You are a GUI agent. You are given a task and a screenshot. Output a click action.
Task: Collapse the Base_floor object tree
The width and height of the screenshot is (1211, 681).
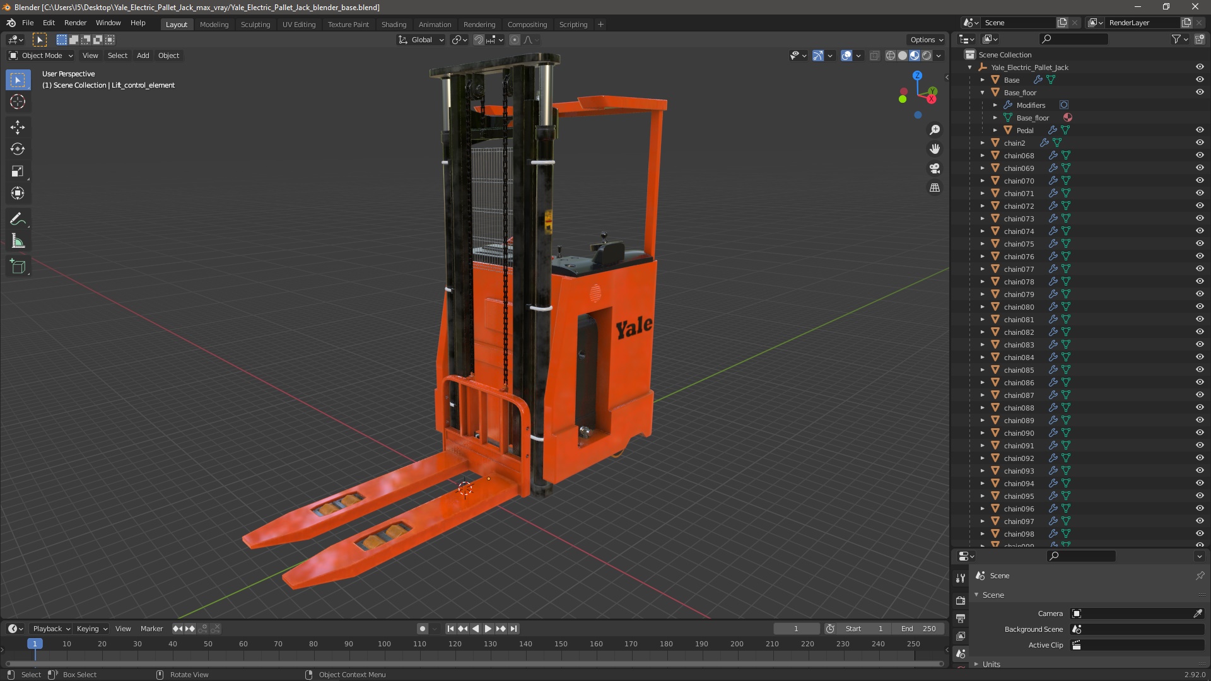pyautogui.click(x=982, y=93)
